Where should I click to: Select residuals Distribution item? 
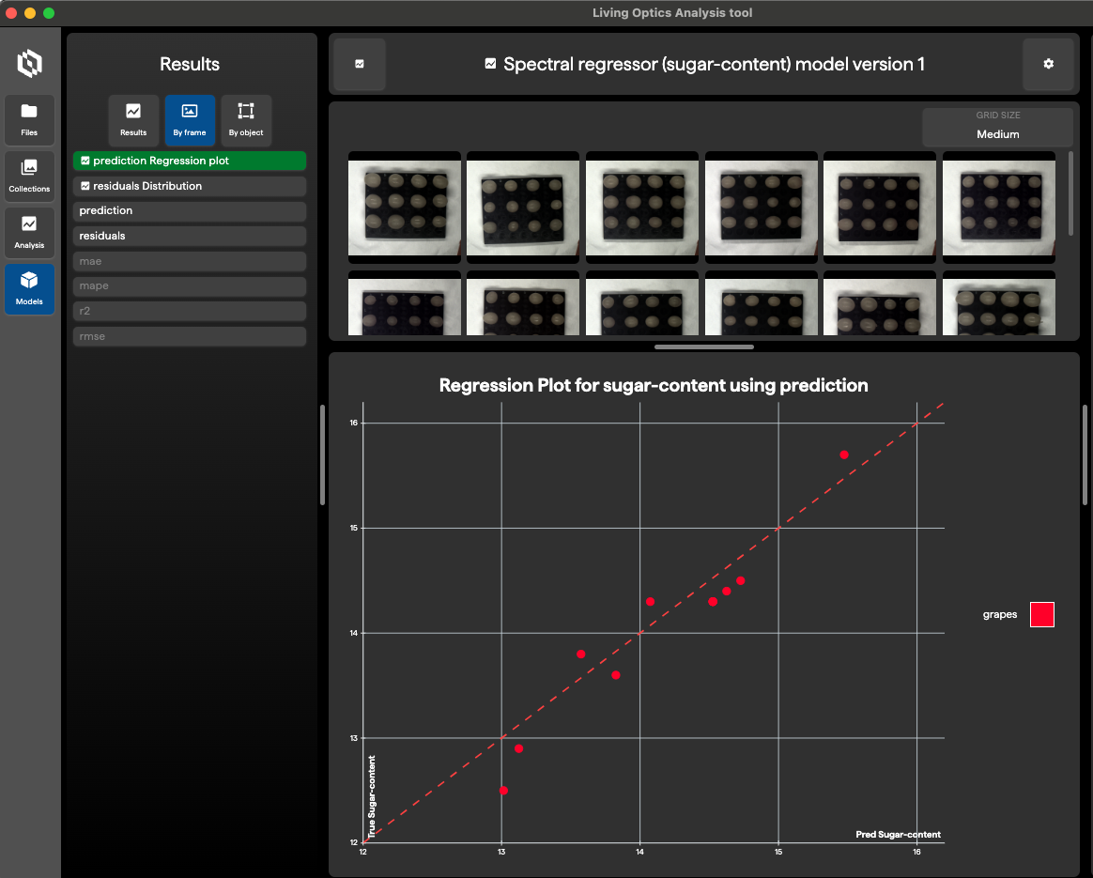click(190, 186)
